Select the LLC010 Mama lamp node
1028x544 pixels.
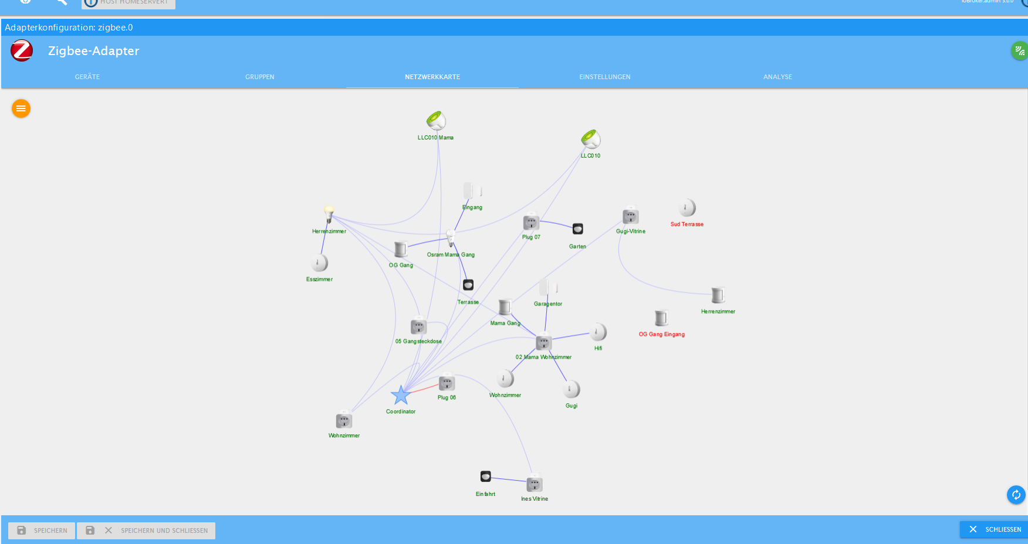click(436, 121)
